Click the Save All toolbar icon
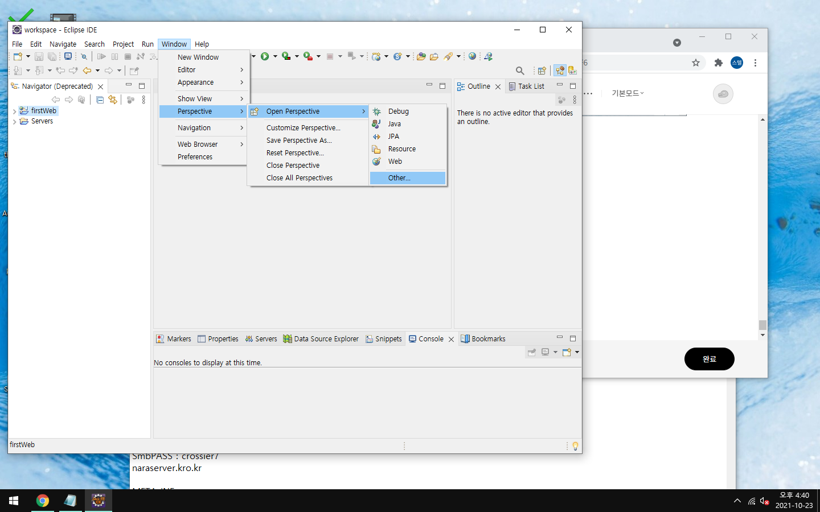The width and height of the screenshot is (820, 512). [x=52, y=56]
